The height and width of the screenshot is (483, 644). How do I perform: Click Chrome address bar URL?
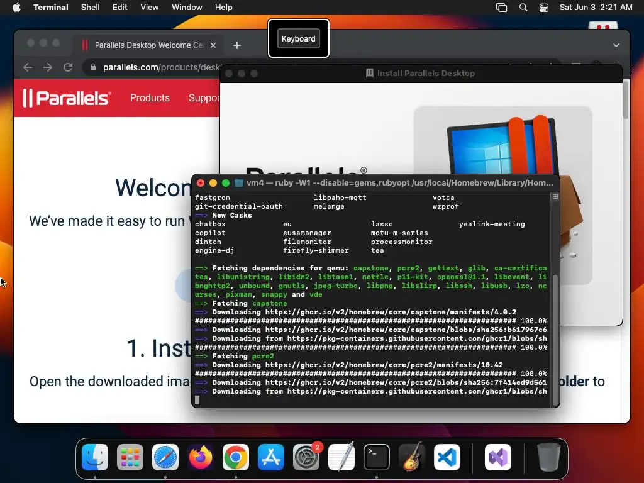(x=162, y=67)
